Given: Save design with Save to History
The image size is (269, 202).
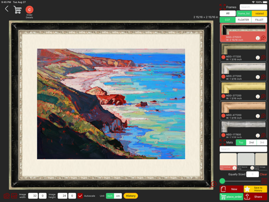Looking at the screenshot, I should pos(255,189).
